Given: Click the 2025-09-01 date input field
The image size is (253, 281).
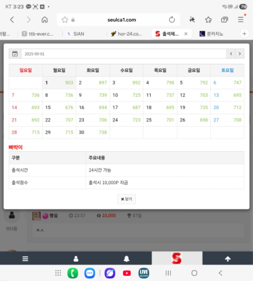Looking at the screenshot, I should pos(123,54).
